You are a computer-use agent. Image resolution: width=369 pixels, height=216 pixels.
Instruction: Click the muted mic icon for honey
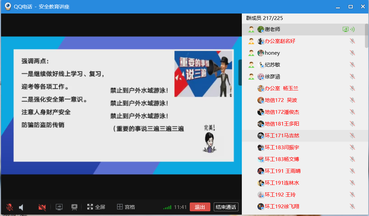tap(352, 53)
